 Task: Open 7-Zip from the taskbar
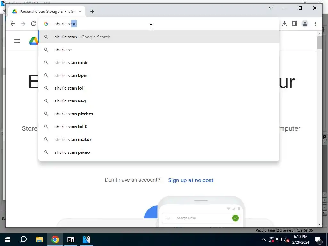point(71,240)
